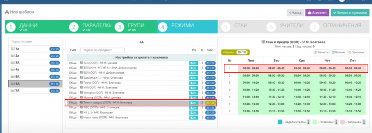Viewport: 372px width, 133px height.
Task: Click the book icon beside История (ООП)
Action: point(82,93)
